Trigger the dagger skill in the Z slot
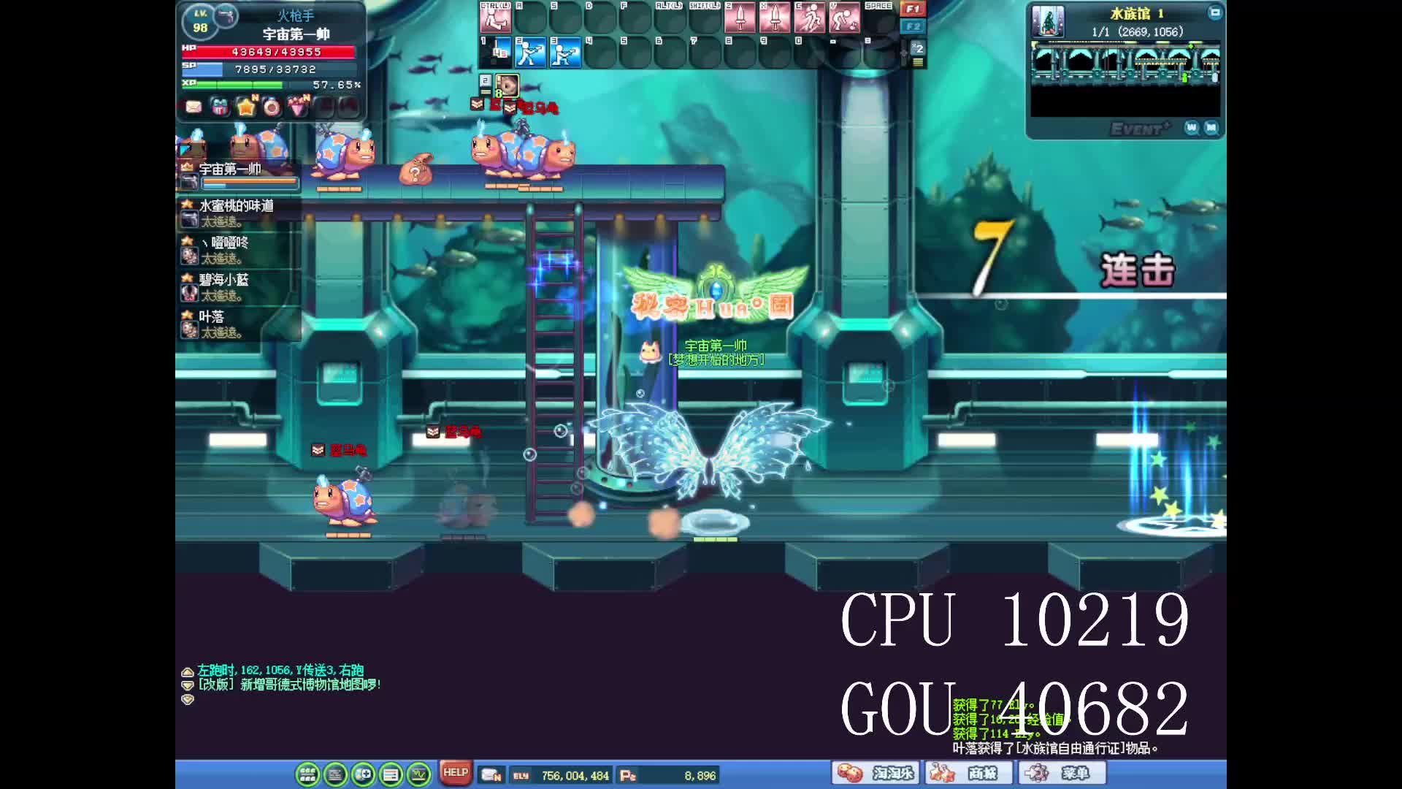 click(740, 18)
